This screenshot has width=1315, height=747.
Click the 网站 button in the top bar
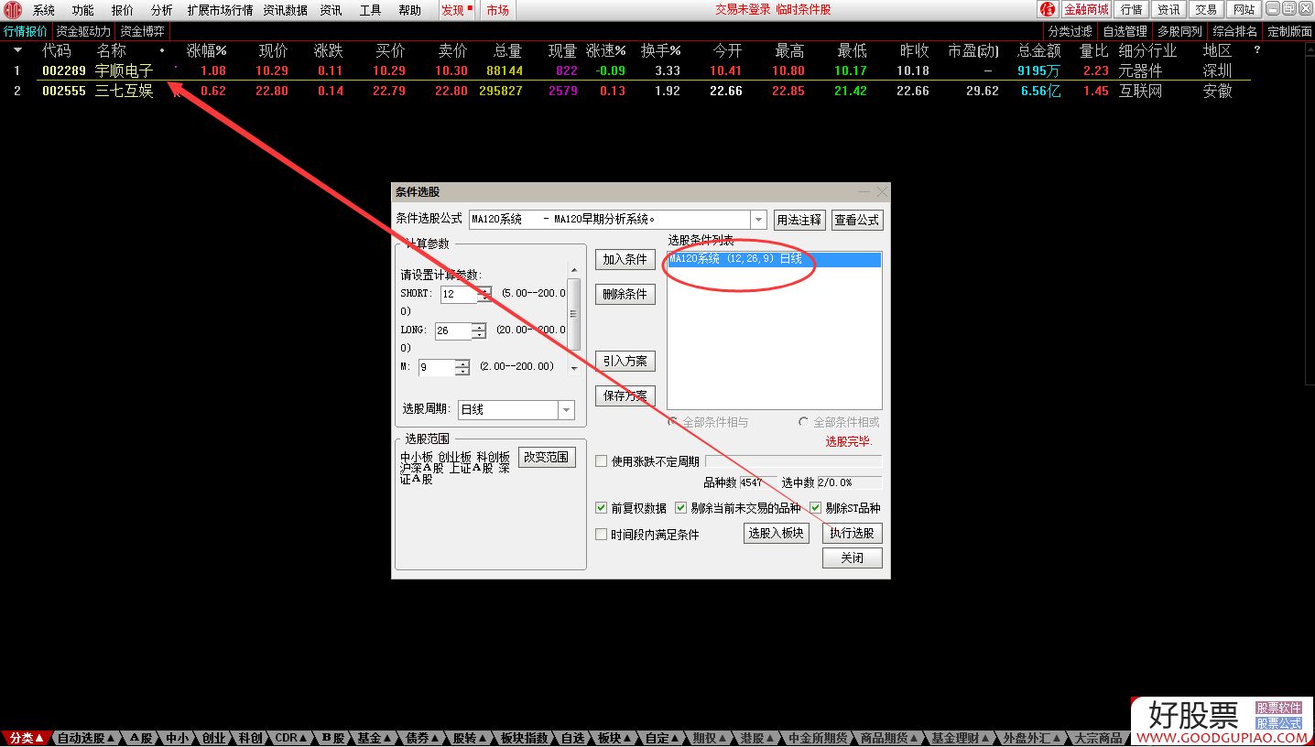[1244, 10]
